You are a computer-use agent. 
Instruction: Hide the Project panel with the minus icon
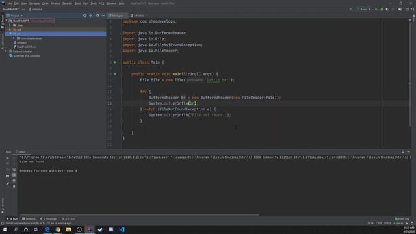pyautogui.click(x=103, y=16)
